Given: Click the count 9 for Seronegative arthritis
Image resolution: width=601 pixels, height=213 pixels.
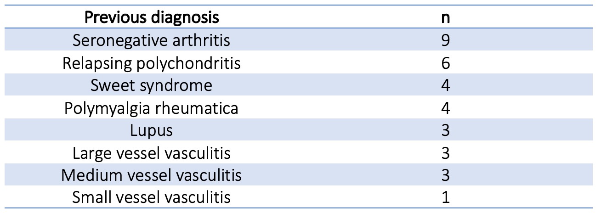Looking at the screenshot, I should tap(444, 40).
